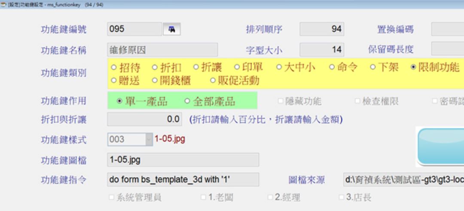
Task: Click 功能鍵圖檔 field with 1-05.jpg
Action: (x=183, y=160)
